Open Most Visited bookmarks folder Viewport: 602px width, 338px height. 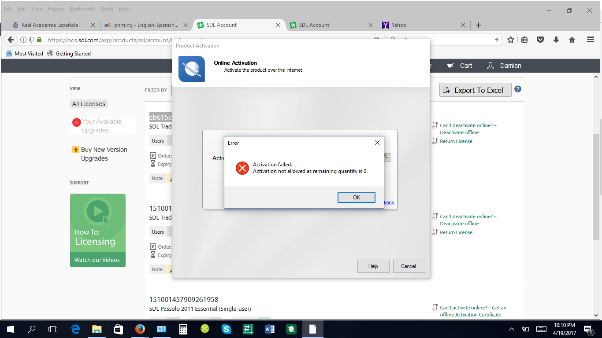(25, 53)
